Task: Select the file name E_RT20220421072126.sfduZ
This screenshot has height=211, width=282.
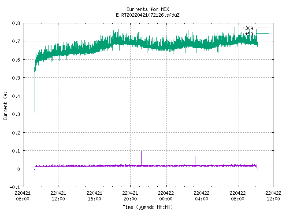Action: (148, 15)
